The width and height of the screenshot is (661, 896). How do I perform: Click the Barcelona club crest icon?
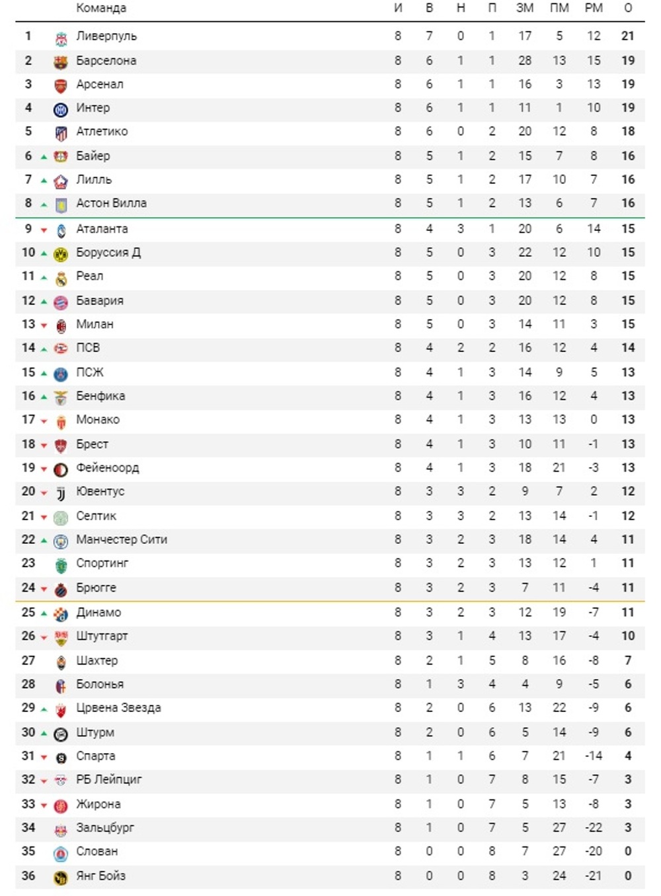point(61,63)
